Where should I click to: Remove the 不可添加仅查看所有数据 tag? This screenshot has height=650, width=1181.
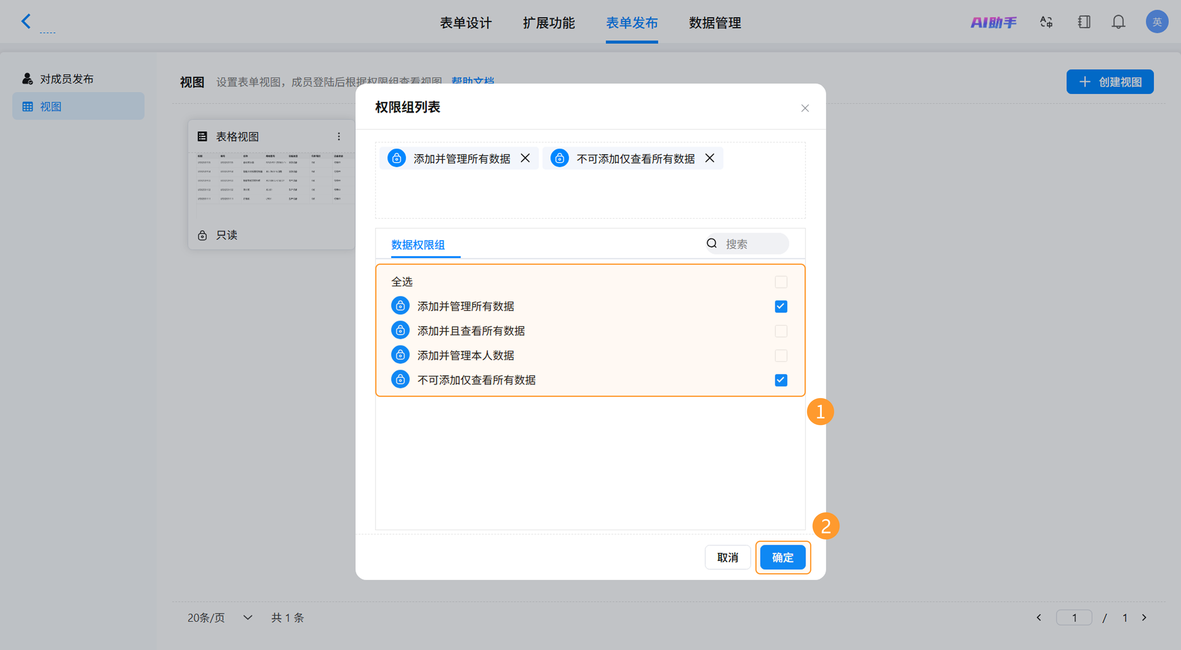coord(709,158)
